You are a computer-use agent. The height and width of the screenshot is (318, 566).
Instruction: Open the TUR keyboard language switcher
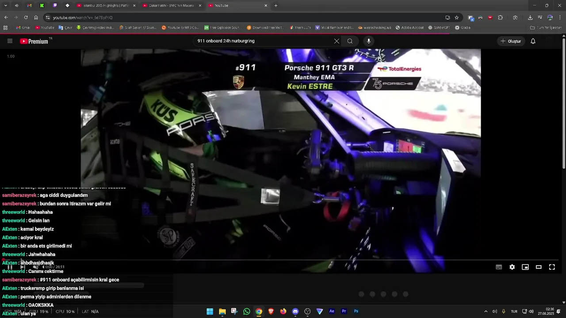pos(514,311)
